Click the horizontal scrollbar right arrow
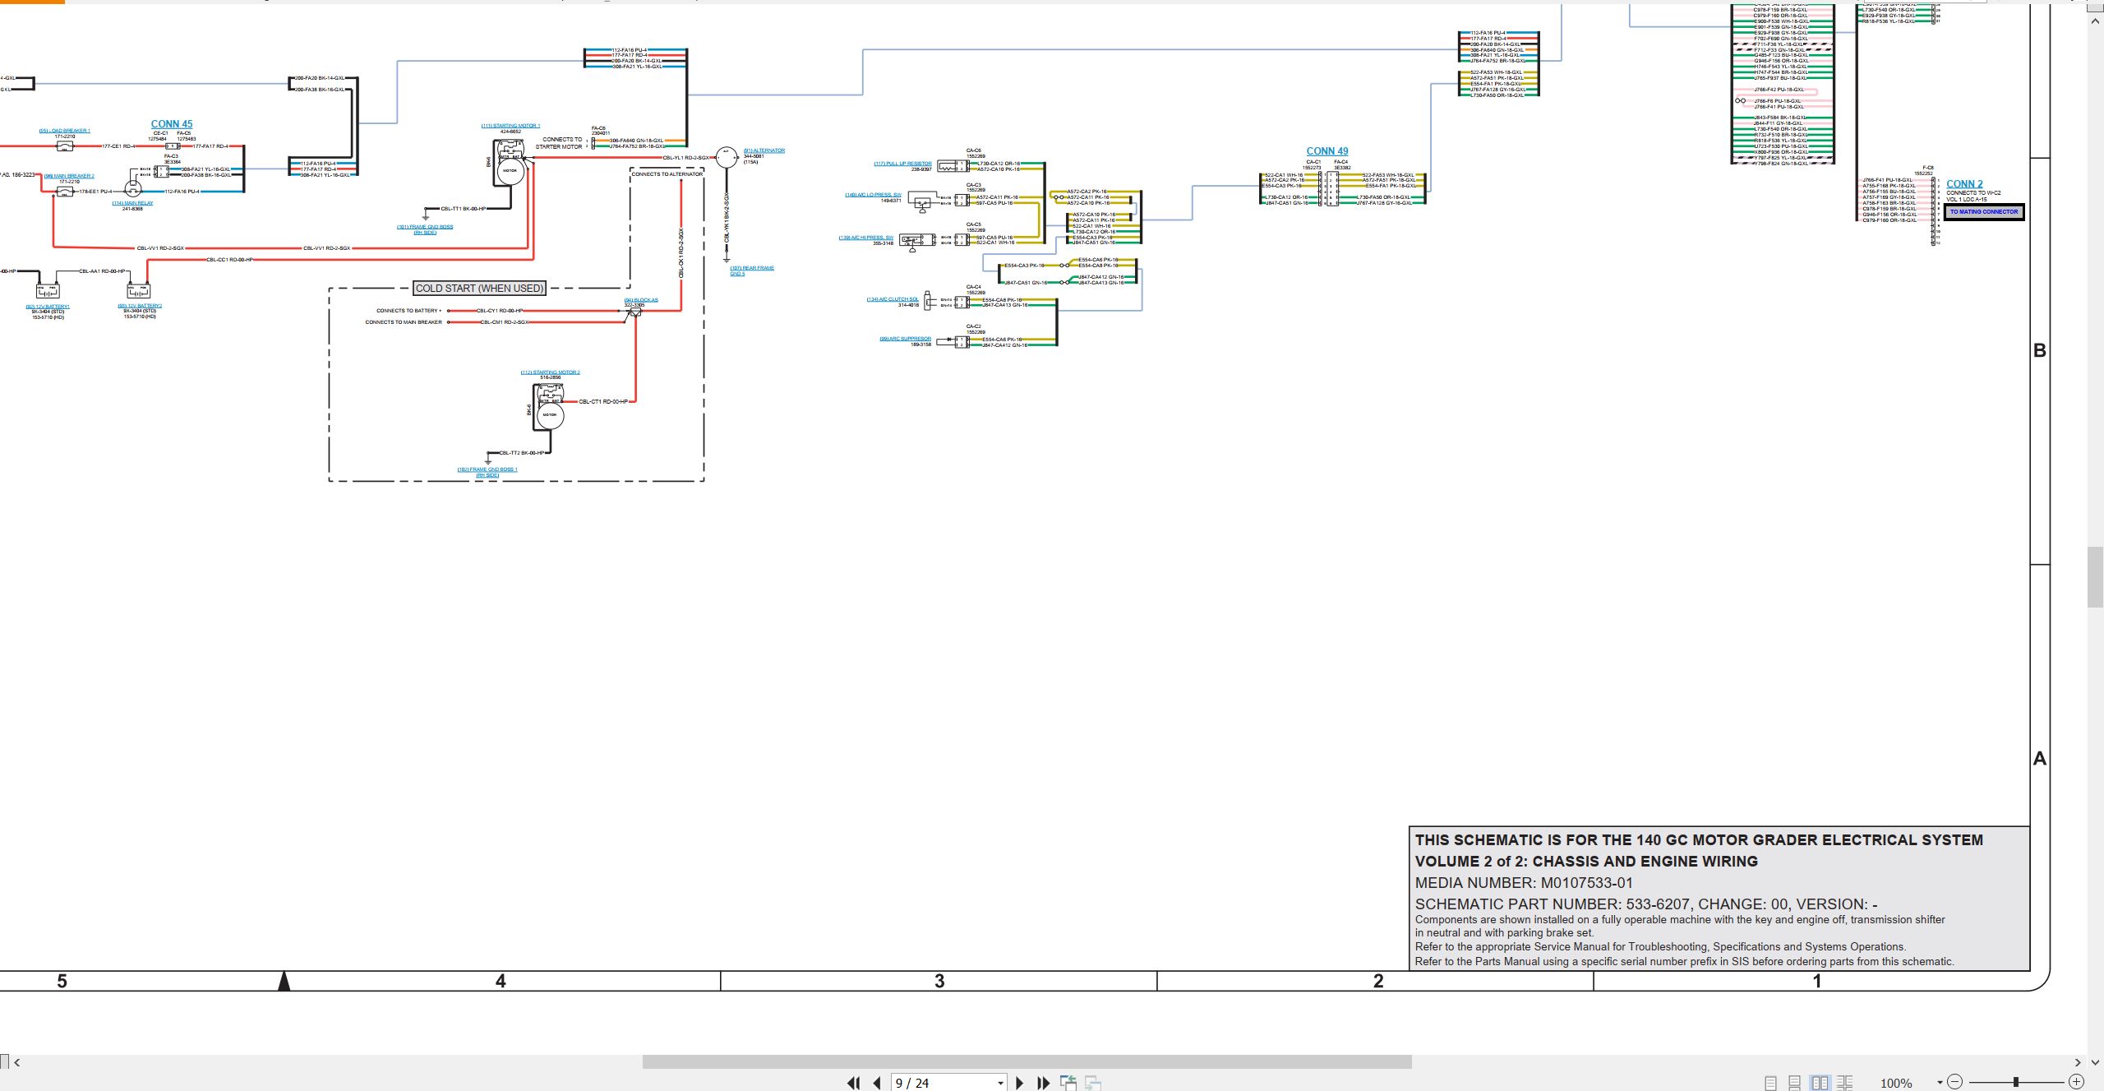The width and height of the screenshot is (2104, 1091). pyautogui.click(x=2078, y=1062)
